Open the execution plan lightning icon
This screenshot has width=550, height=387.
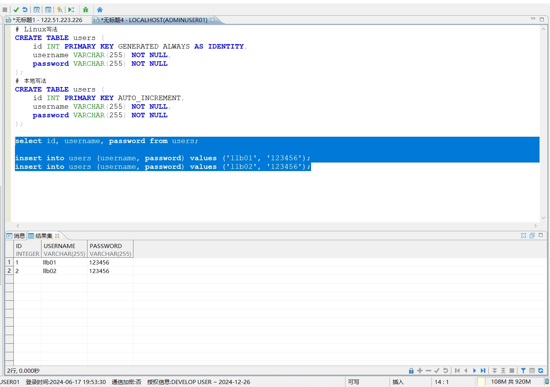coord(59,10)
